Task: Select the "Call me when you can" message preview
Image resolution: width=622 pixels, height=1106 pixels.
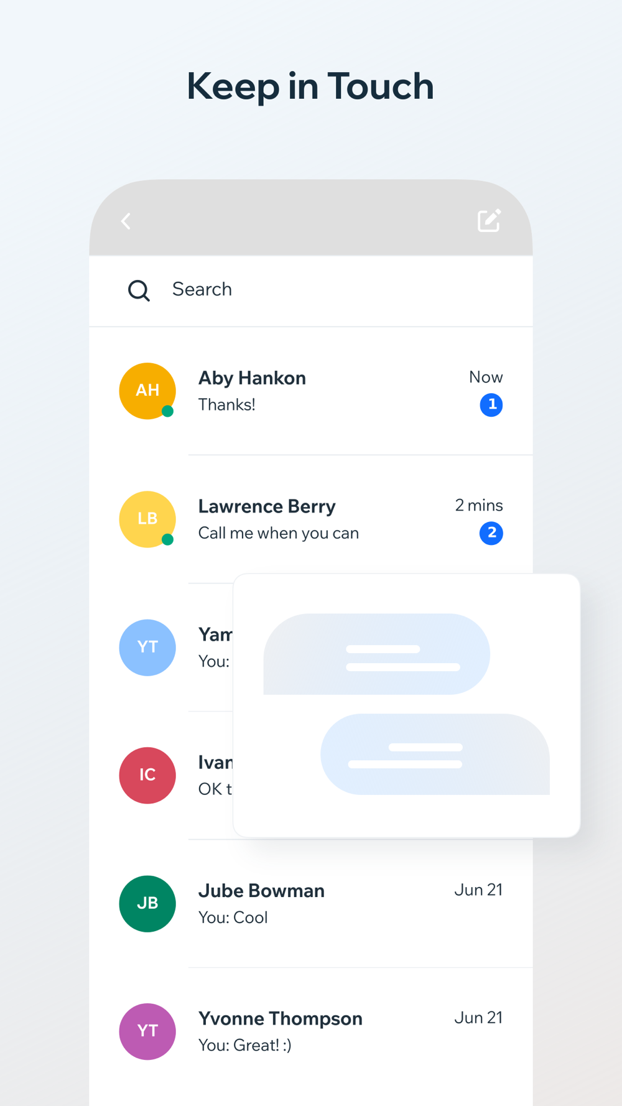Action: coord(279,534)
